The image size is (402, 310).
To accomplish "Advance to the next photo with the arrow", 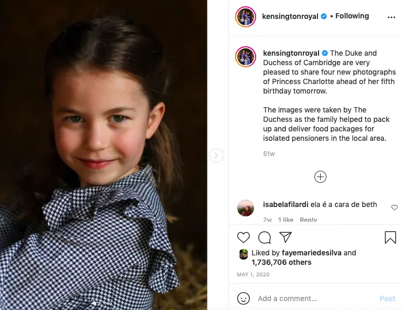I will [x=216, y=156].
